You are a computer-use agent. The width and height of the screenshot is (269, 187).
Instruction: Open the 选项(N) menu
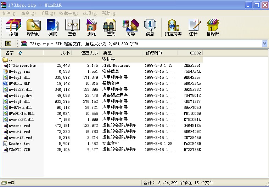coord(90,13)
